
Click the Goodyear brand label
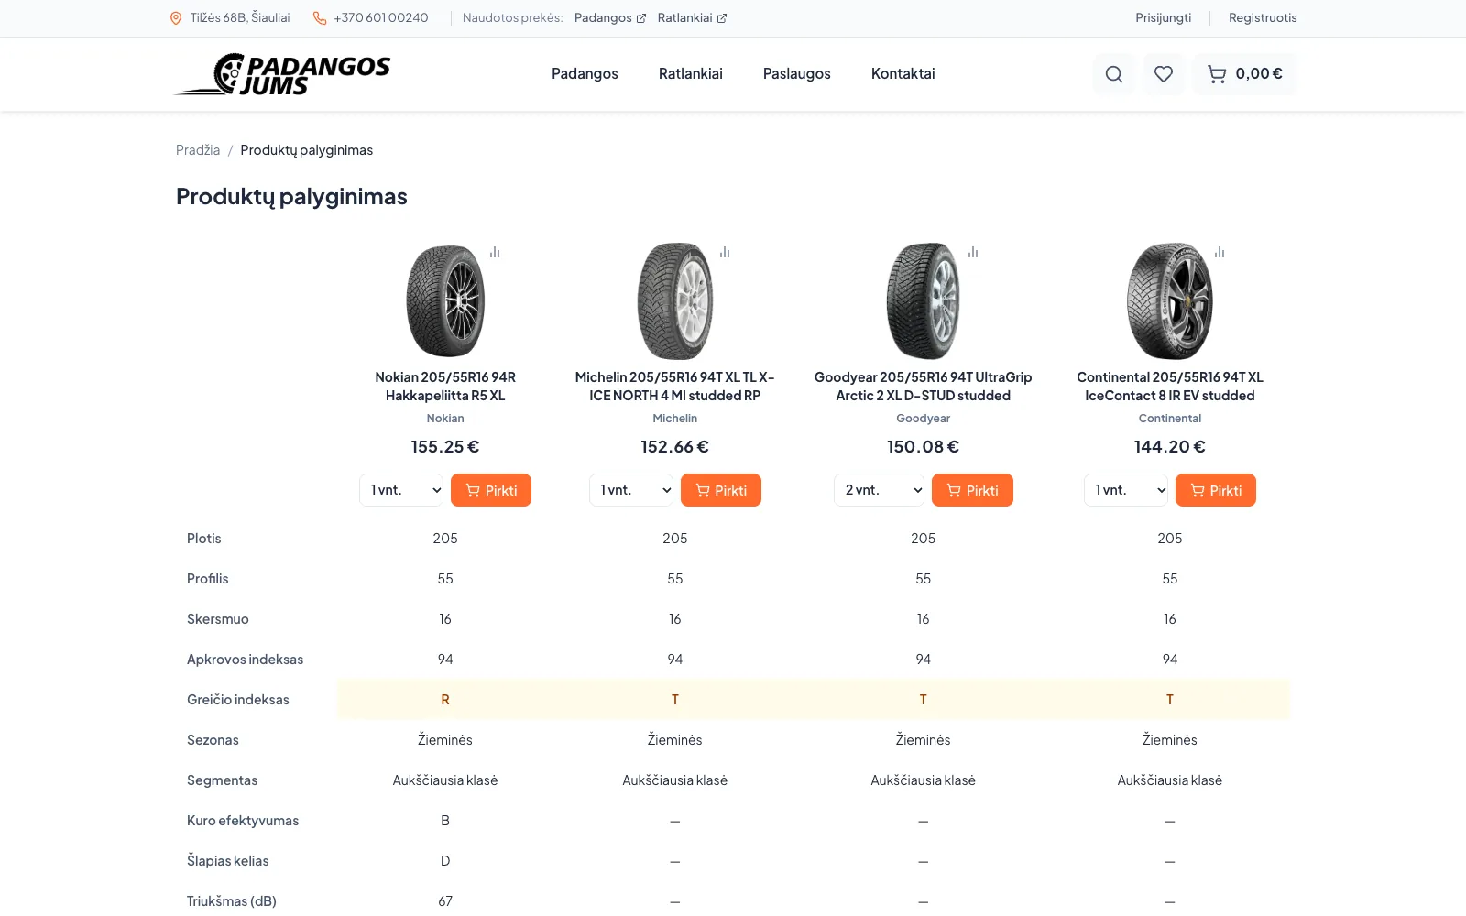[924, 419]
